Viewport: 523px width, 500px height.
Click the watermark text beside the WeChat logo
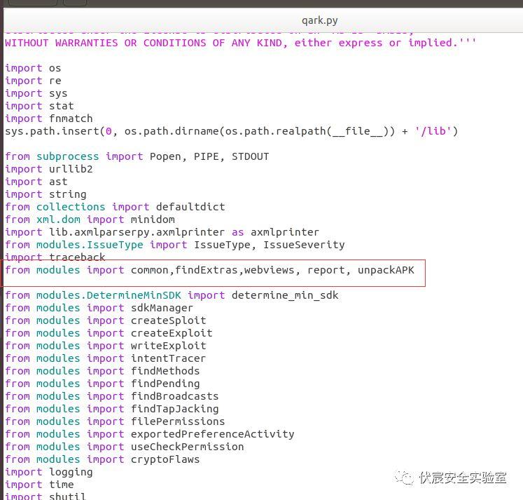462,478
